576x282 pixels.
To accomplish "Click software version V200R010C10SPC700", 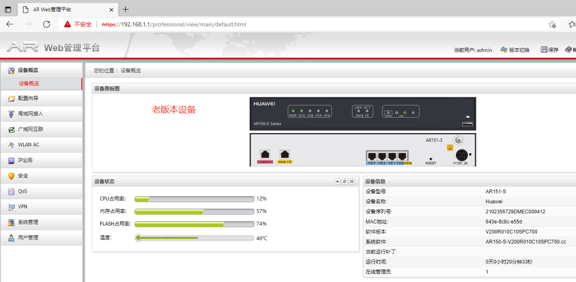I will [x=511, y=232].
